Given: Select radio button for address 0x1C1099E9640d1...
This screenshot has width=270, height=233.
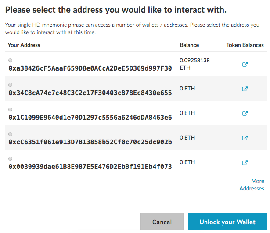Looking at the screenshot, I should point(11,109).
